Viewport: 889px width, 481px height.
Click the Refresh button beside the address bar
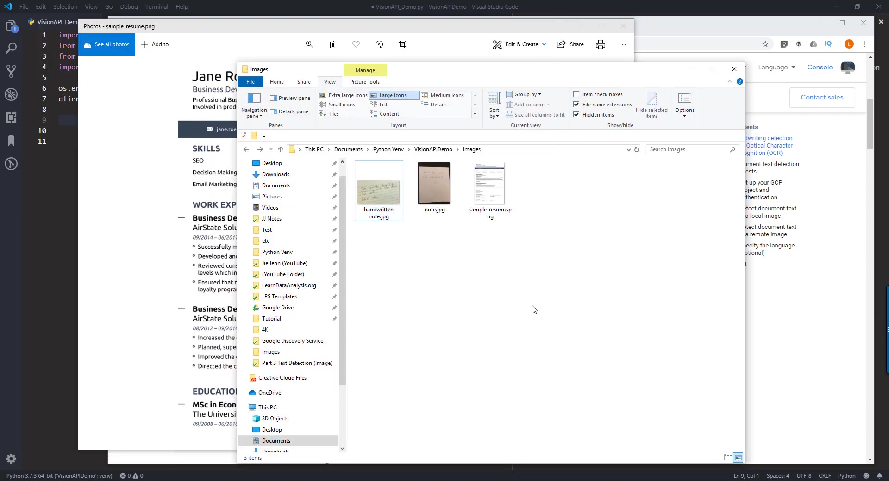pos(637,149)
